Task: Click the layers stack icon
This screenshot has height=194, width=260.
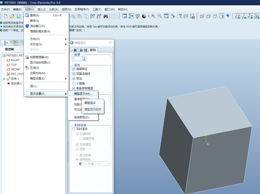Action: point(186,16)
